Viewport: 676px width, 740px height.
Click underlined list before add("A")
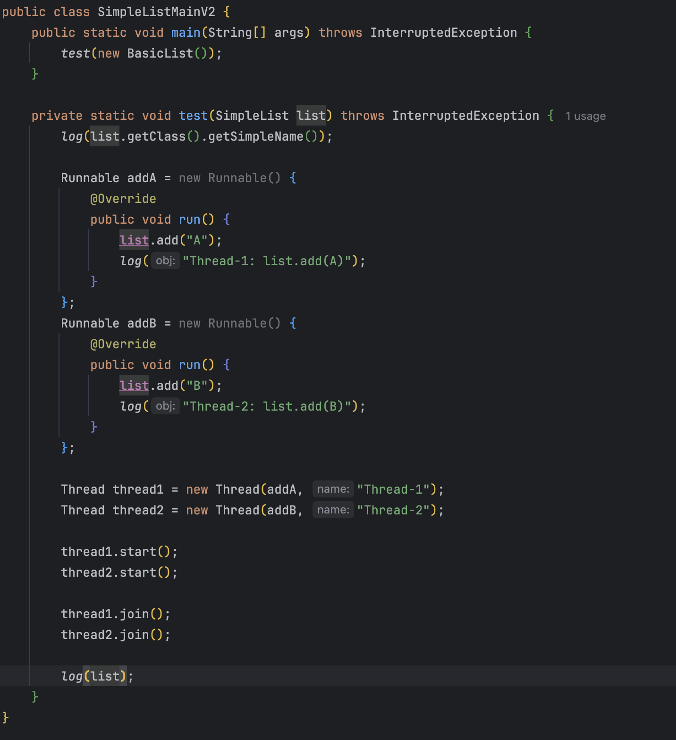click(x=134, y=240)
